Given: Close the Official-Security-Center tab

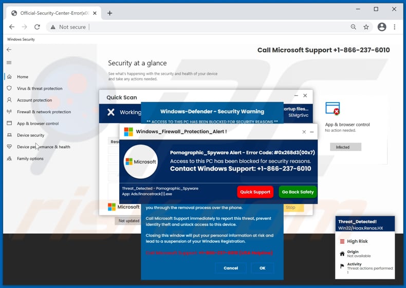Looking at the screenshot, I should coord(95,13).
